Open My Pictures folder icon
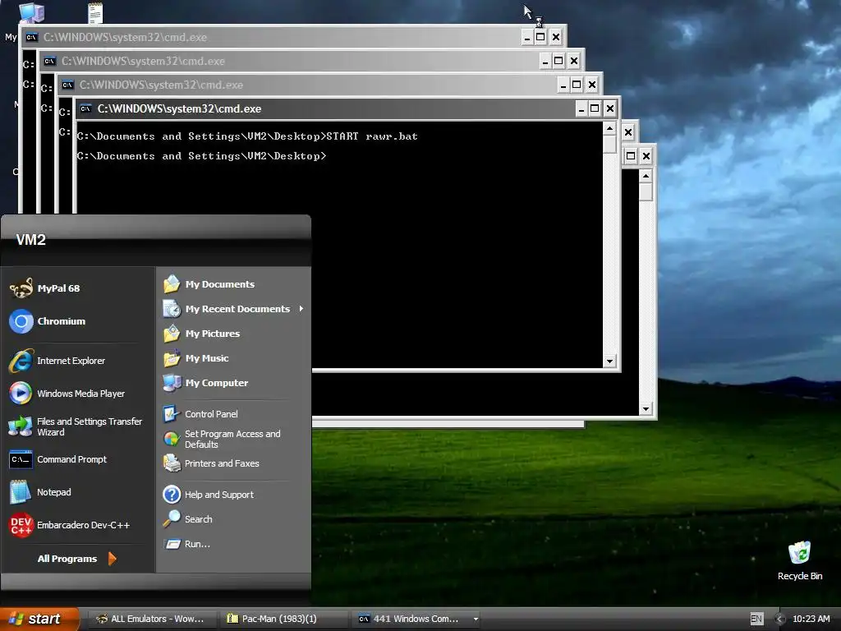Screen dimensions: 841x631 click(x=172, y=334)
